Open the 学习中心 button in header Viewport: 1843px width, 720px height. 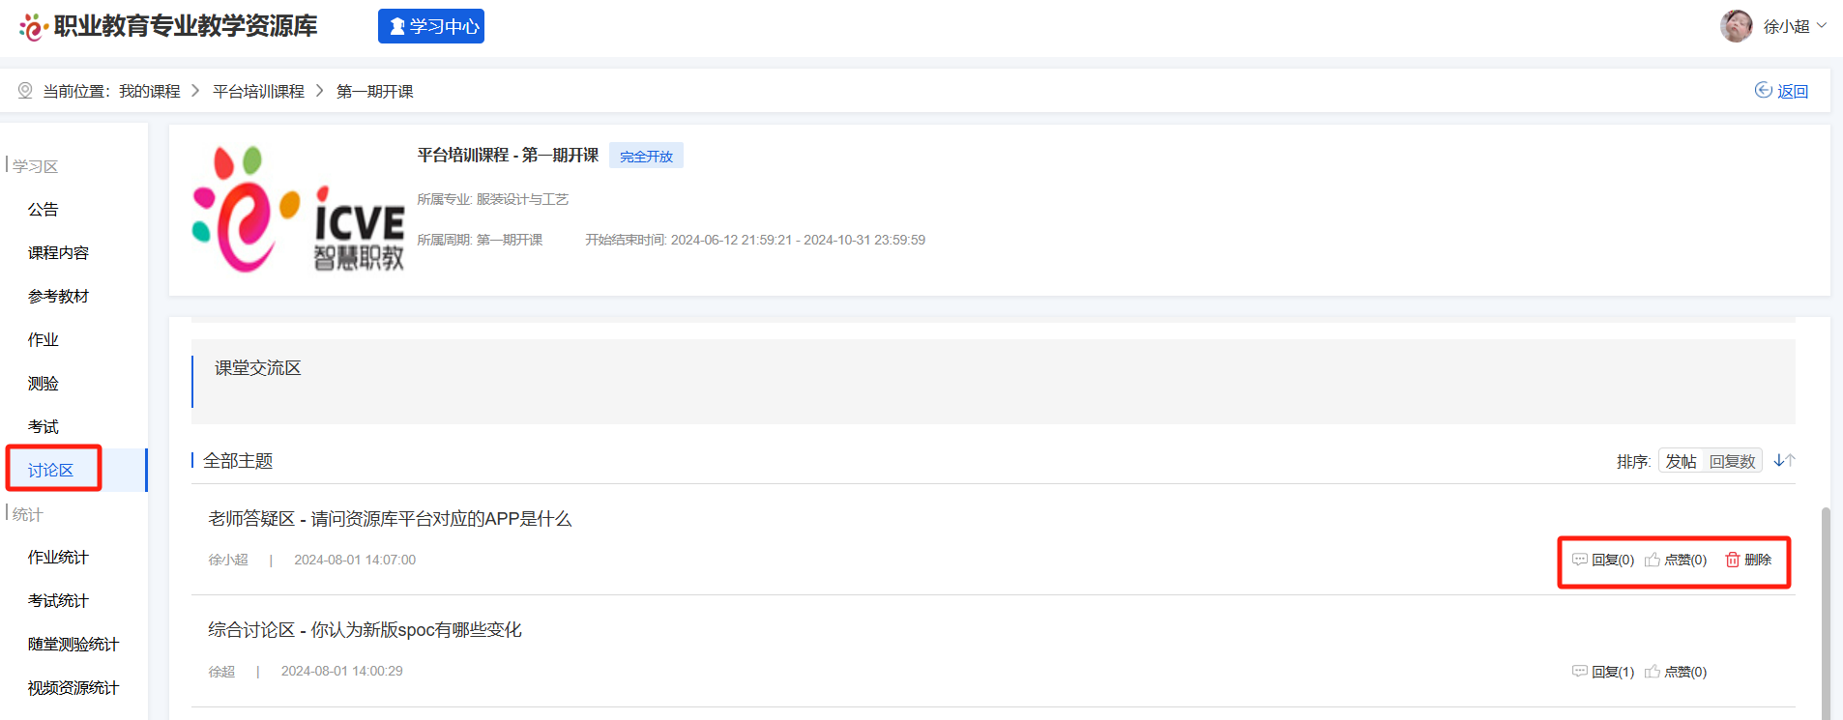pos(431,26)
